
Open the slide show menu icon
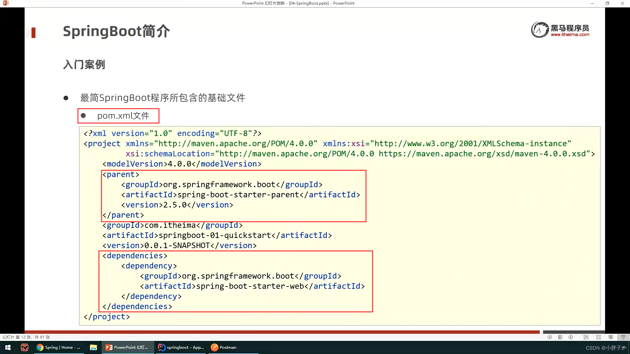(x=560, y=337)
